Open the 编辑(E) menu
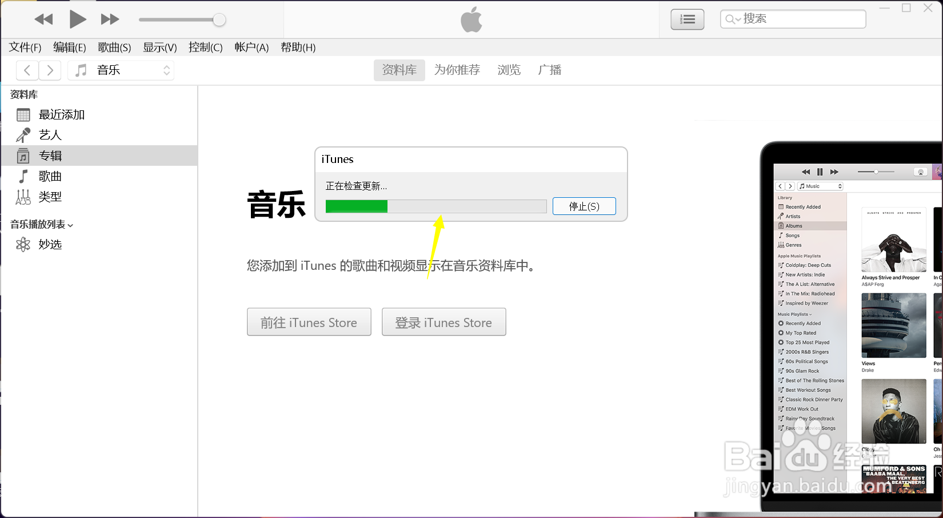 tap(70, 47)
